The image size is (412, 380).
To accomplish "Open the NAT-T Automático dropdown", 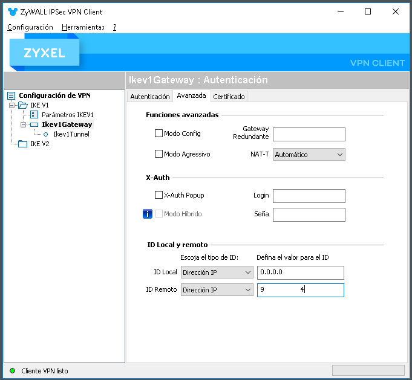I will [309, 155].
